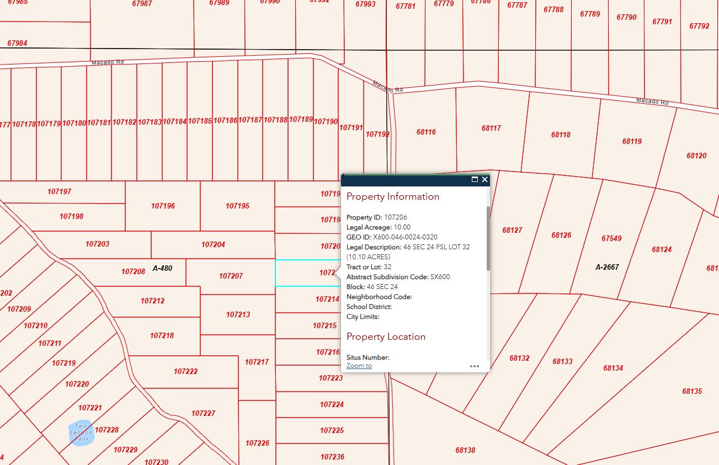Click the Zoom to link
Viewport: 719px width, 465px height.
pyautogui.click(x=359, y=366)
